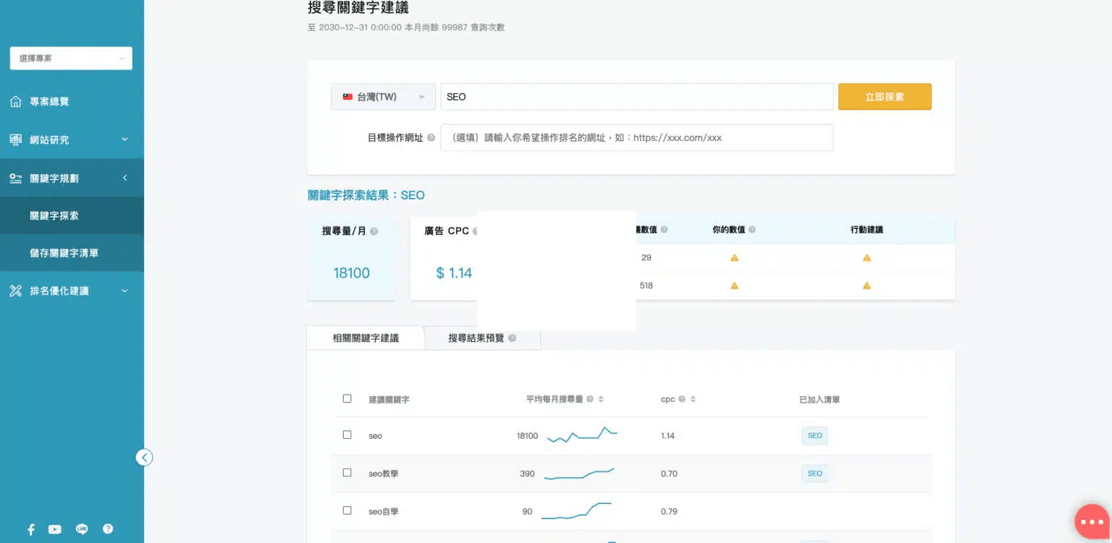Check the box for the seo keyword row

pos(347,435)
